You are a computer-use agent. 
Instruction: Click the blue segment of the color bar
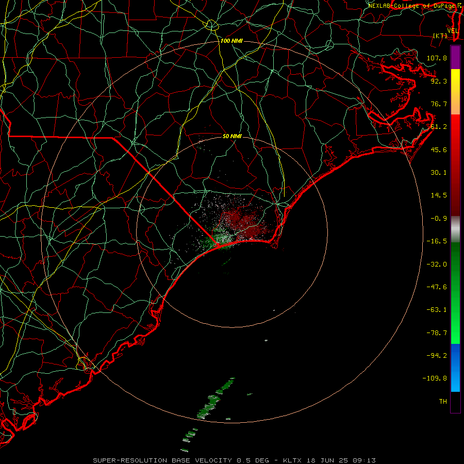pyautogui.click(x=455, y=368)
